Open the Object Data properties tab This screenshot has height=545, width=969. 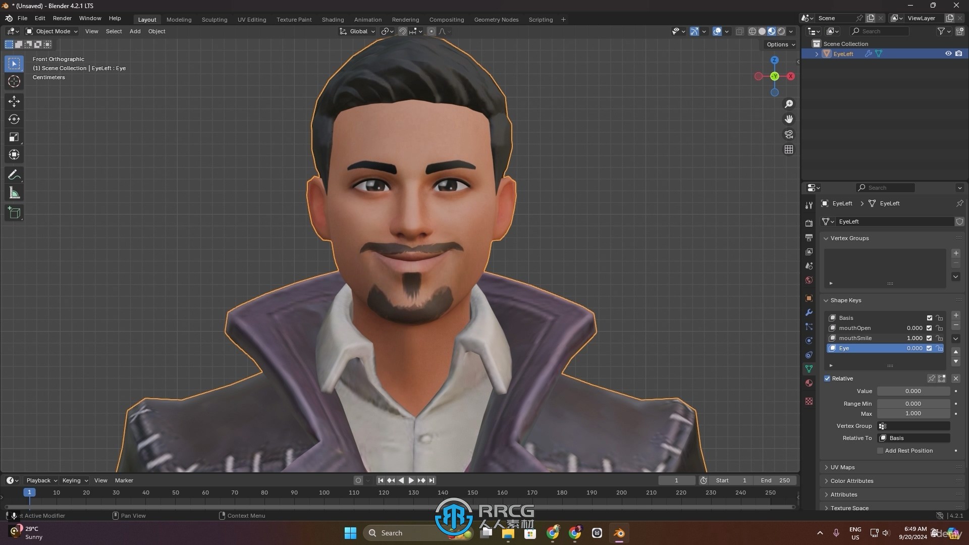(x=809, y=369)
